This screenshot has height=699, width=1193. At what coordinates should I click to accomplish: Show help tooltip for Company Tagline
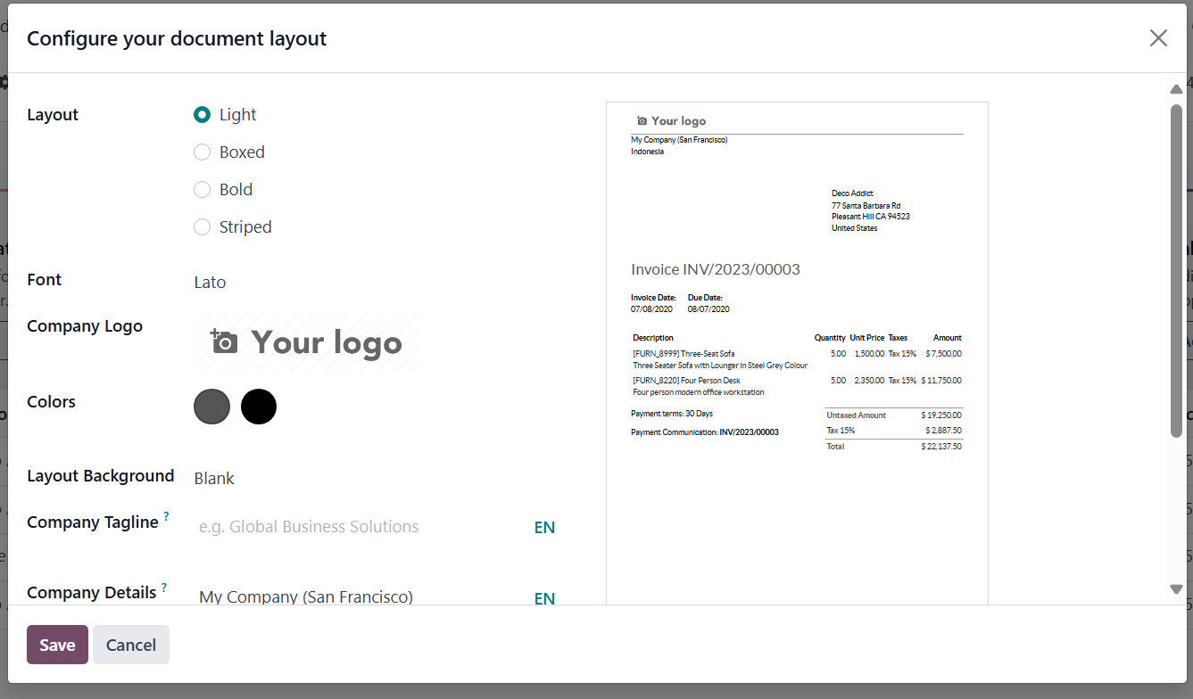click(166, 517)
